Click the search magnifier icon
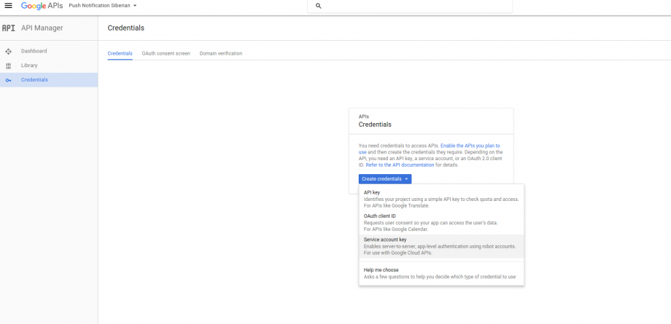671x324 pixels. 318,6
